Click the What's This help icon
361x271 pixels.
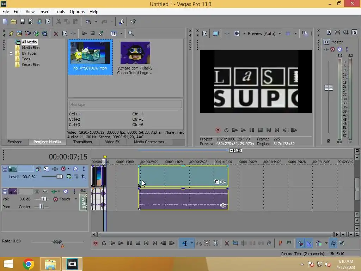pyautogui.click(x=133, y=22)
